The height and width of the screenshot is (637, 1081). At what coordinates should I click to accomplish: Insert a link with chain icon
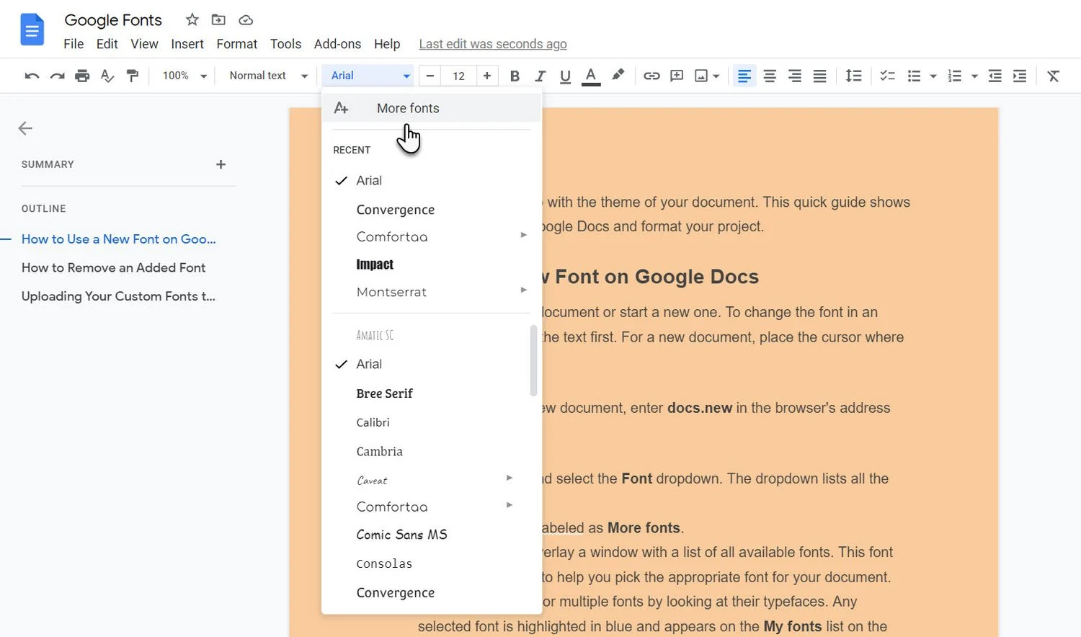coord(651,76)
